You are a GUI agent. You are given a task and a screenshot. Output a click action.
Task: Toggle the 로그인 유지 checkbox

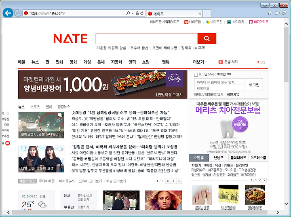pyautogui.click(x=196, y=74)
